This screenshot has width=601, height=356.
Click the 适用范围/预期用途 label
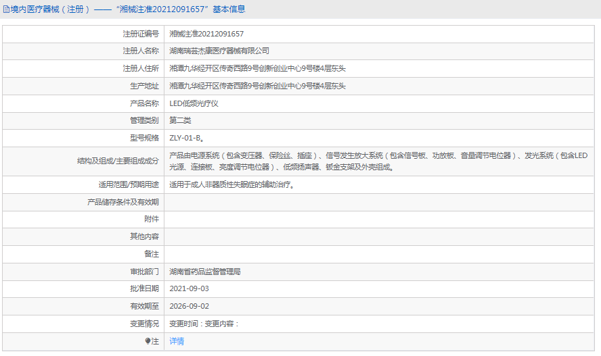pos(129,184)
